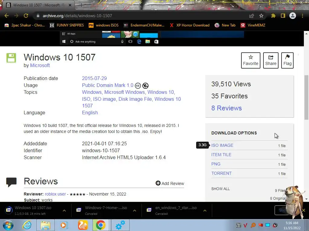Open the ISO image topic link
This screenshot has height=231, width=309.
point(104,99)
